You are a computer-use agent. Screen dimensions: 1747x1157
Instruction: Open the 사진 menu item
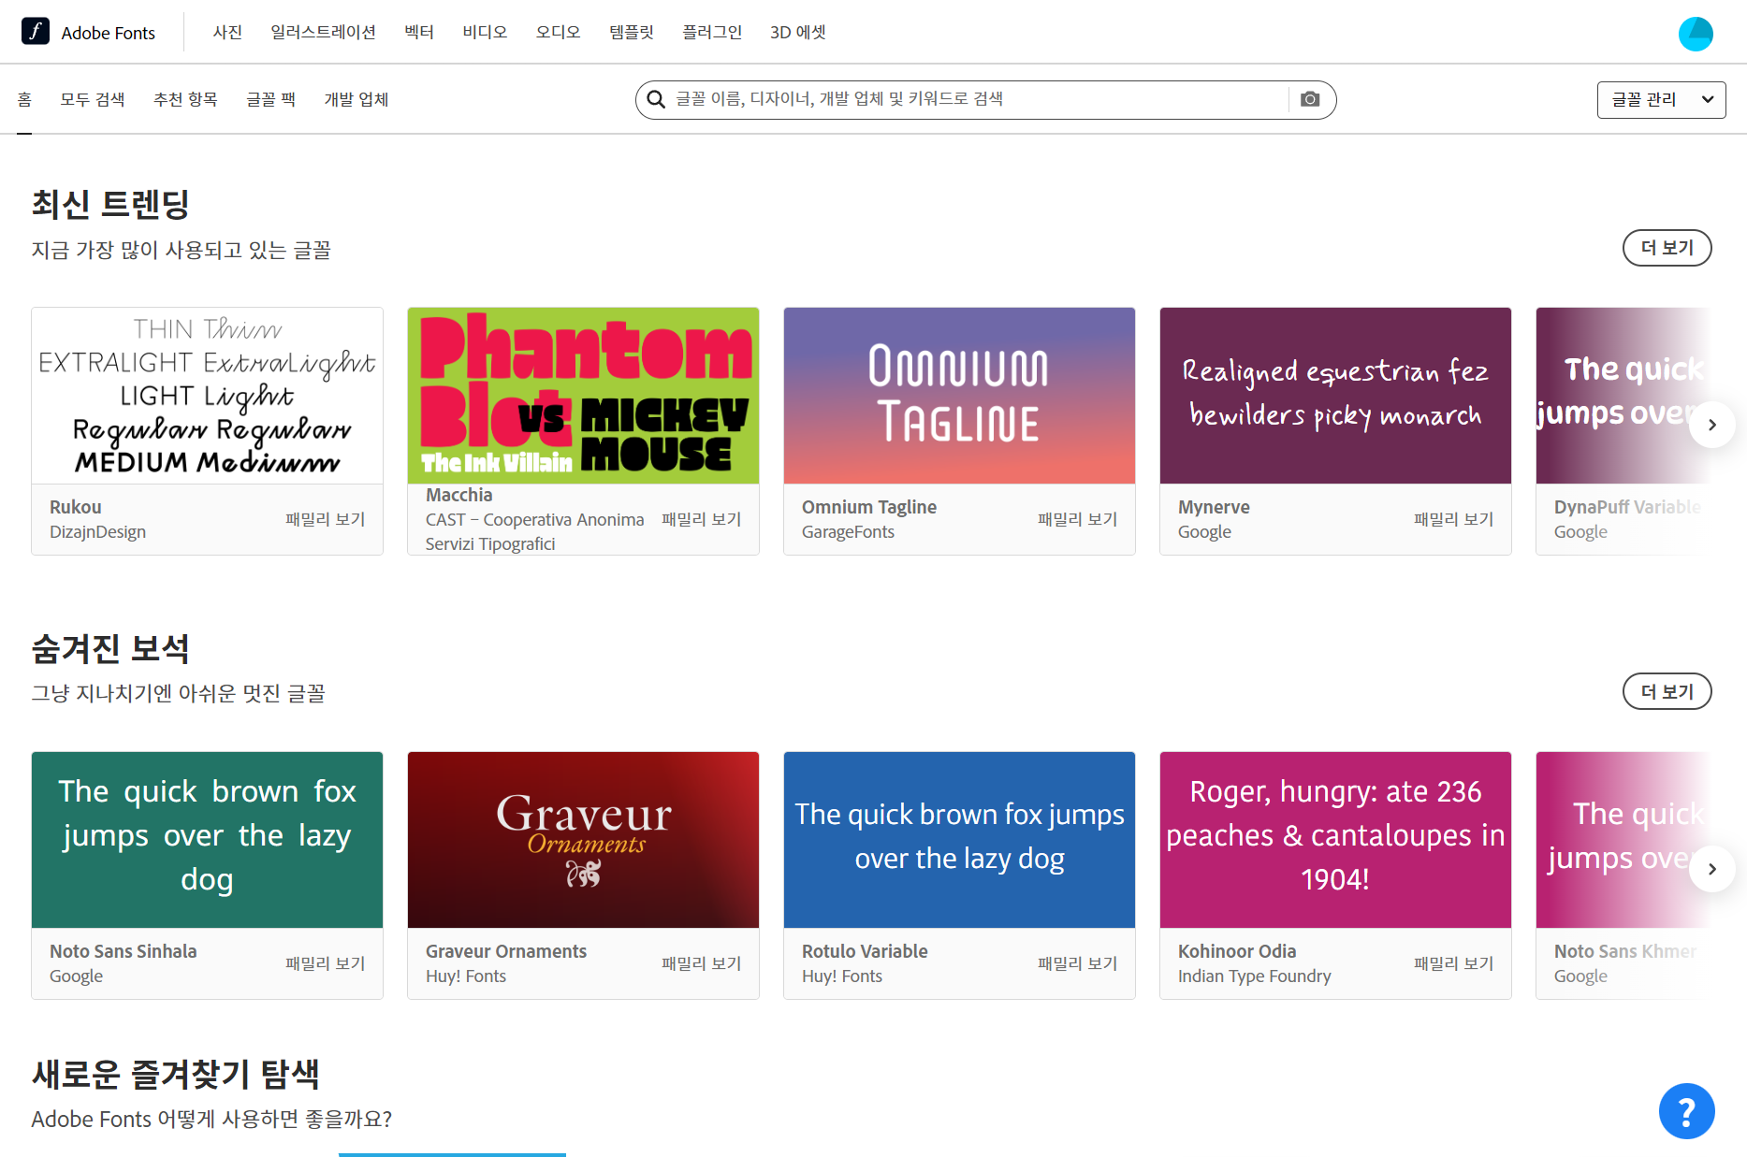tap(227, 33)
